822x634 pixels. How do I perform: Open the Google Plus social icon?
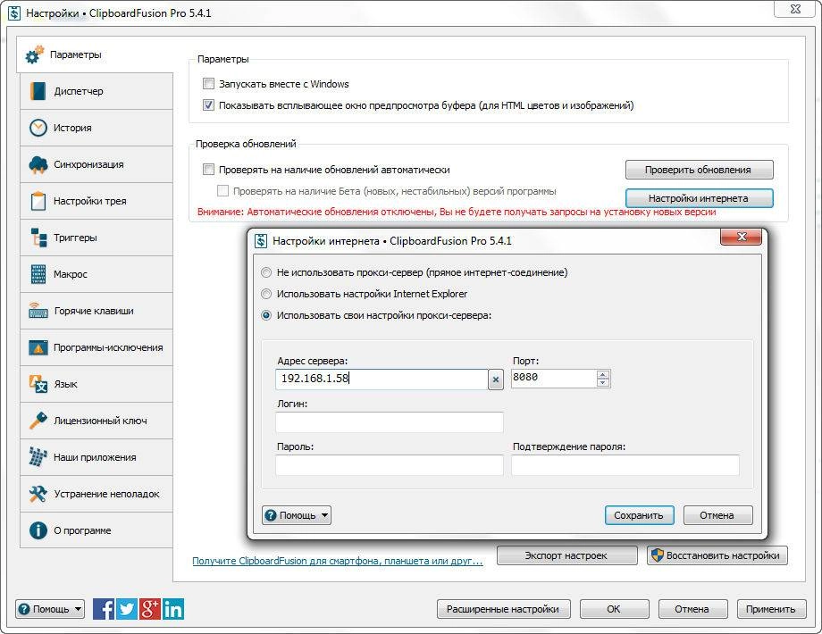click(150, 609)
